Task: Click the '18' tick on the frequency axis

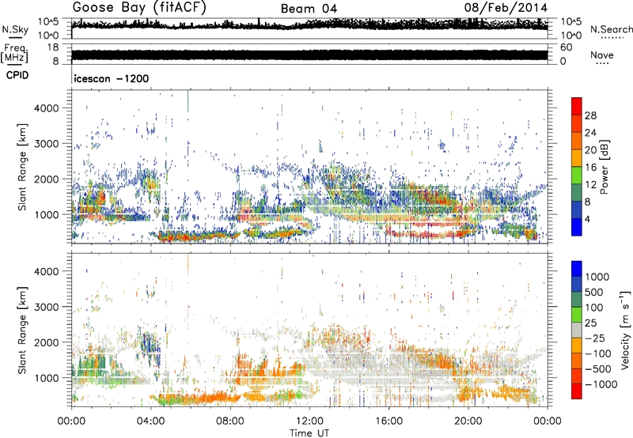Action: (53, 47)
